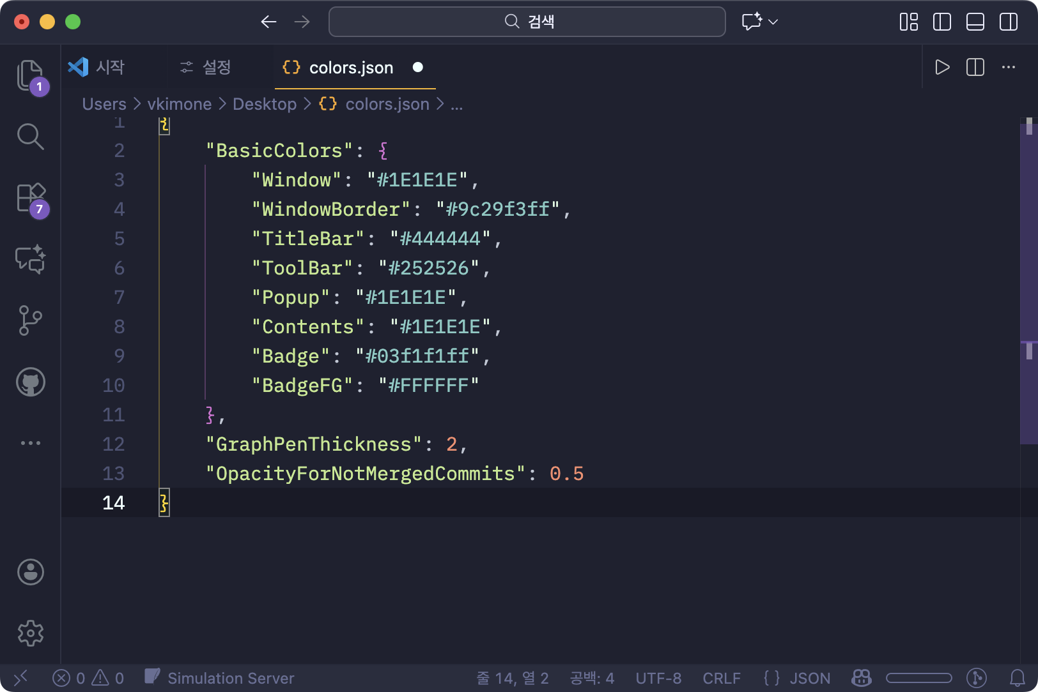Run colors.json using the play icon
The width and height of the screenshot is (1038, 692).
click(942, 67)
